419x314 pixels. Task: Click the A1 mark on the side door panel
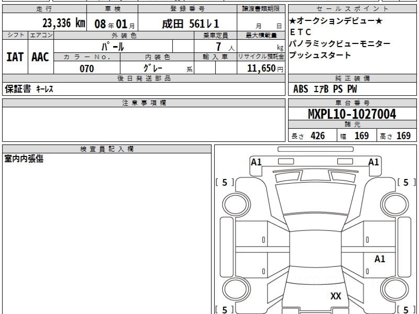(380, 259)
